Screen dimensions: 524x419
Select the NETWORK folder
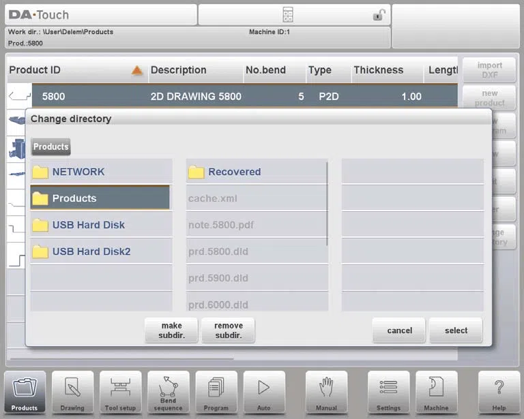[x=101, y=172]
